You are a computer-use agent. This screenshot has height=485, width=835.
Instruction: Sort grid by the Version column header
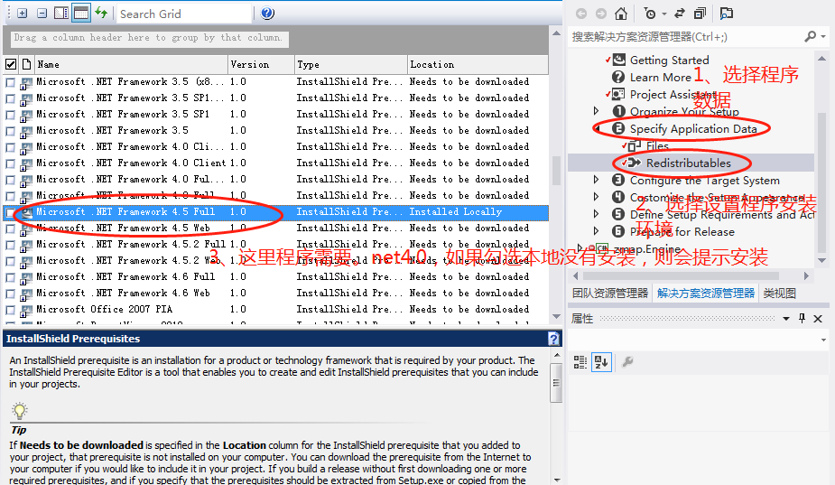[x=262, y=64]
